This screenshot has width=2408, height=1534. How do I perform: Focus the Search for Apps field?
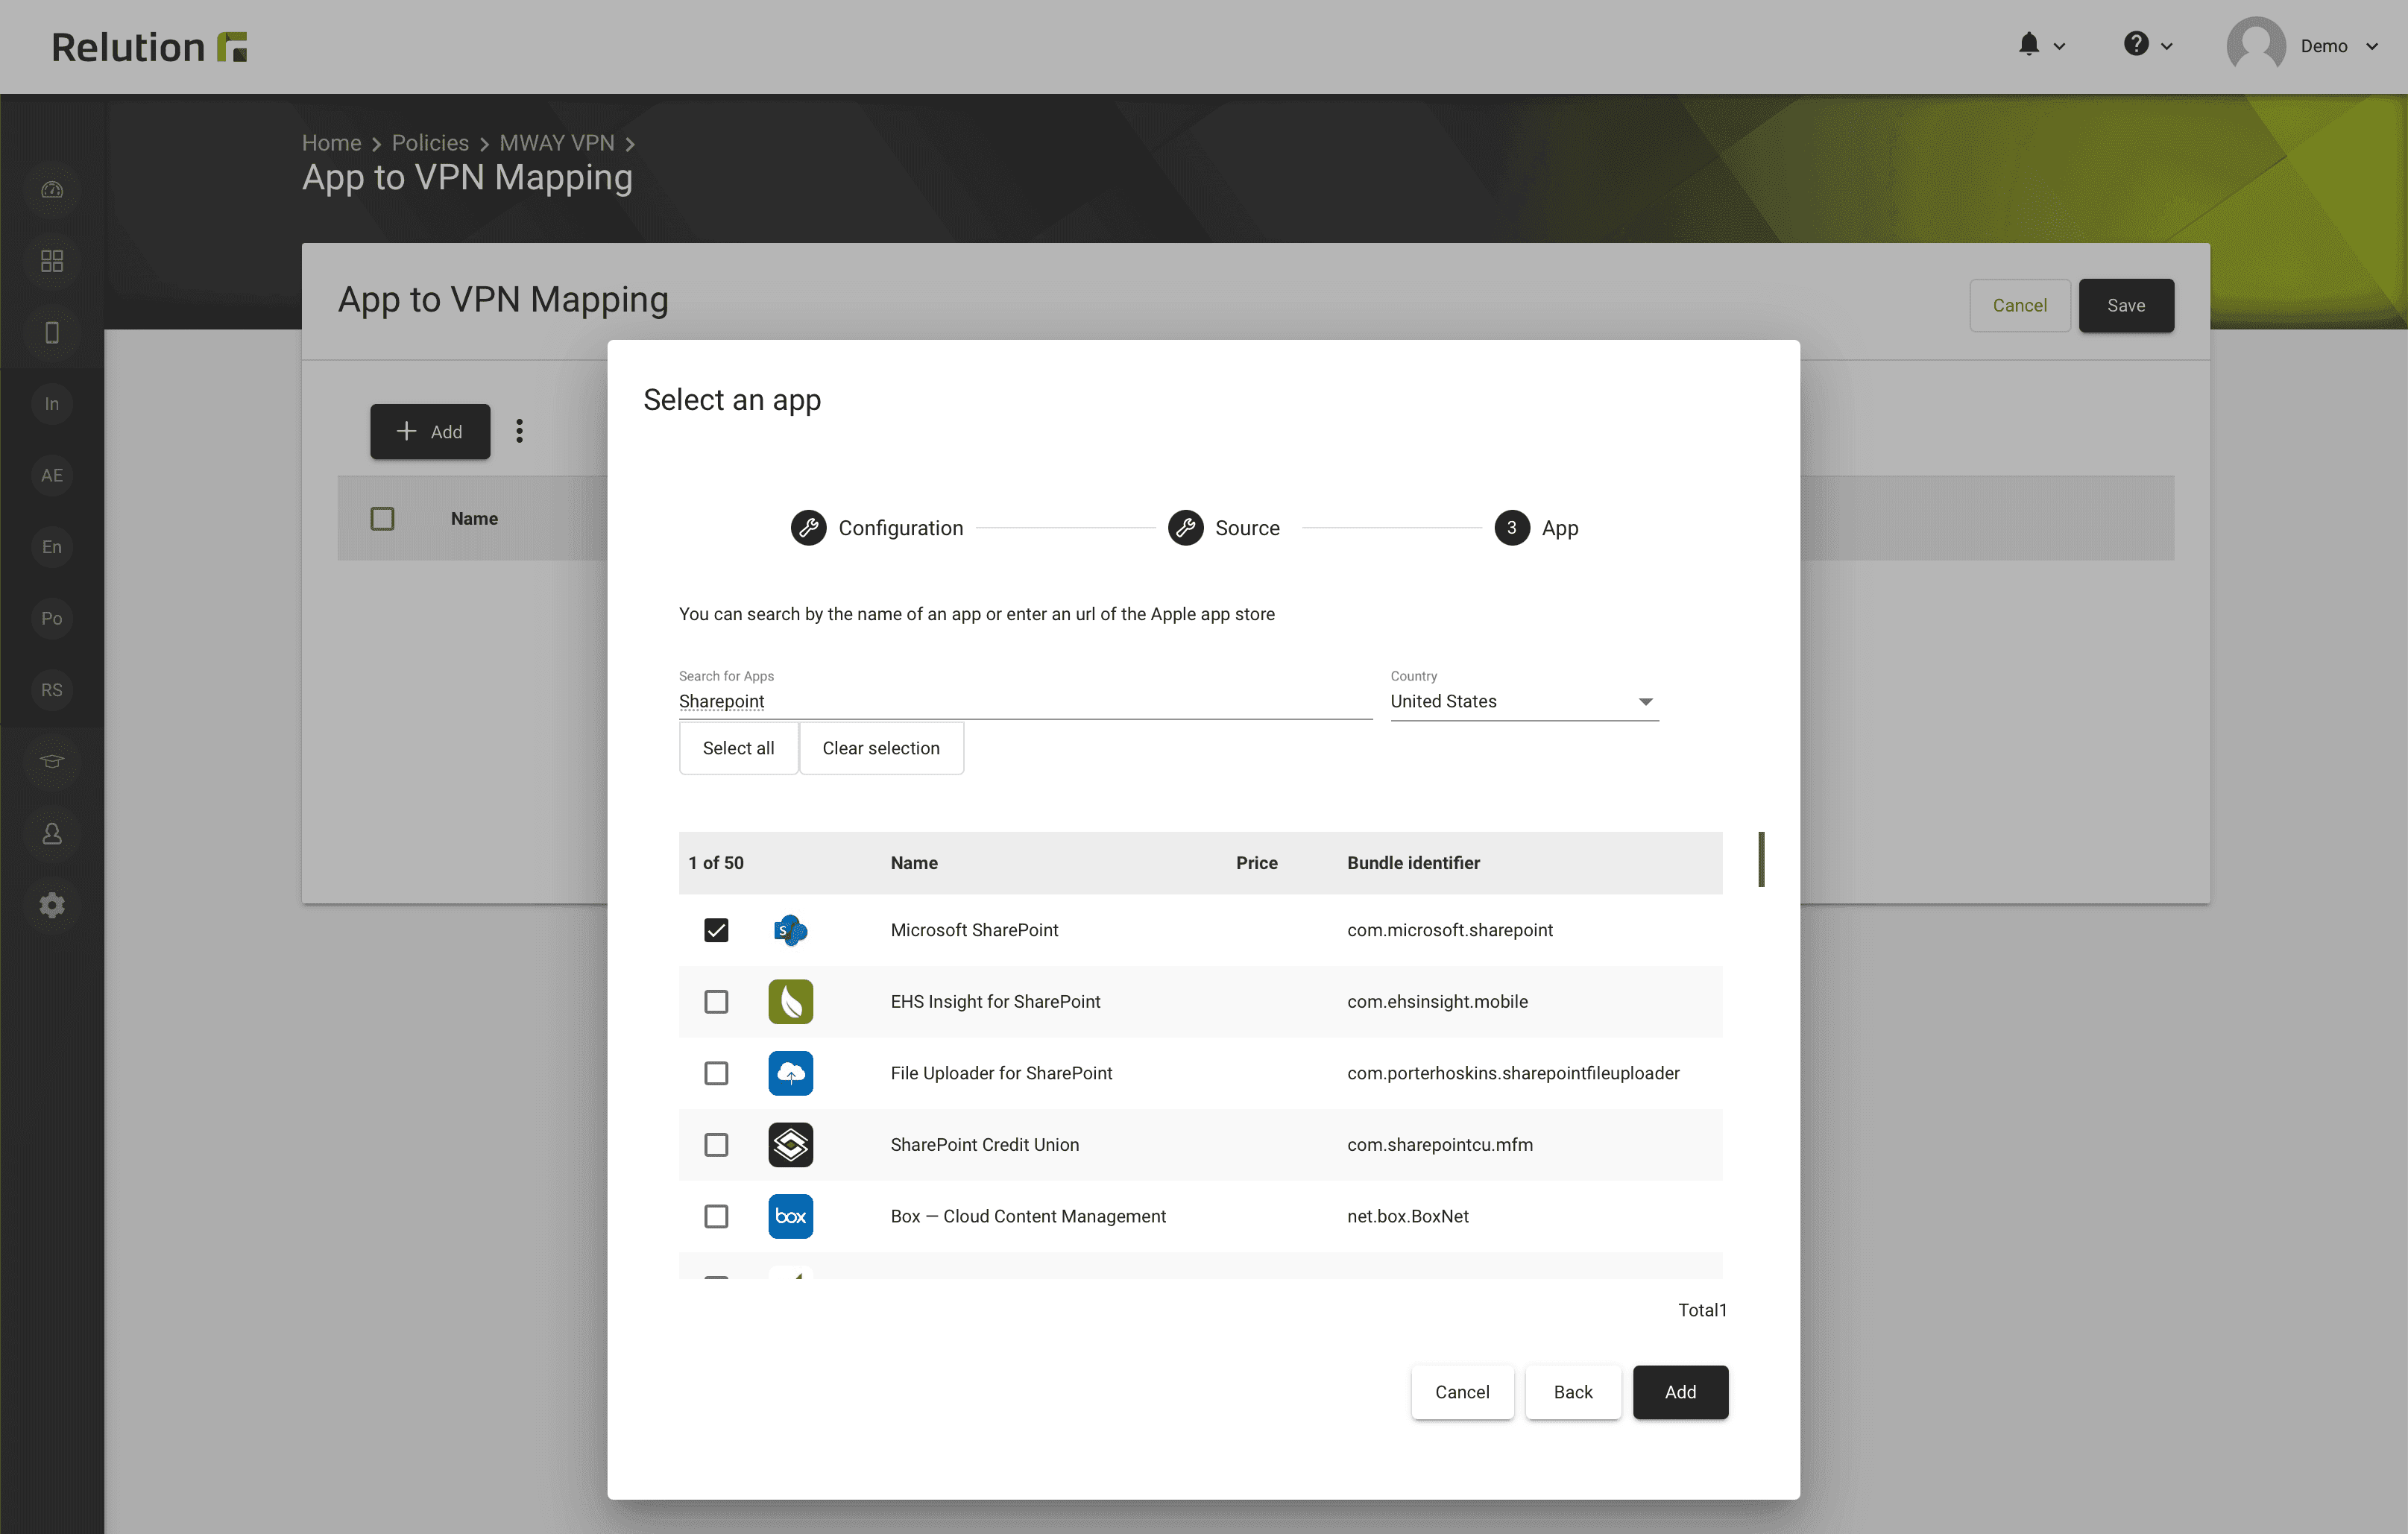[1025, 702]
